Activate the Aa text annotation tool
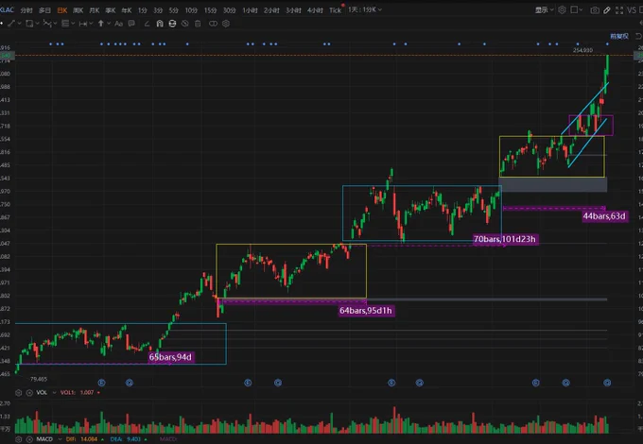The image size is (643, 444). point(118,24)
